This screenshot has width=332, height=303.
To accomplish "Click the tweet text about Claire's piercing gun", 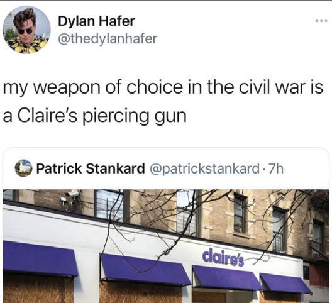I will tap(163, 101).
